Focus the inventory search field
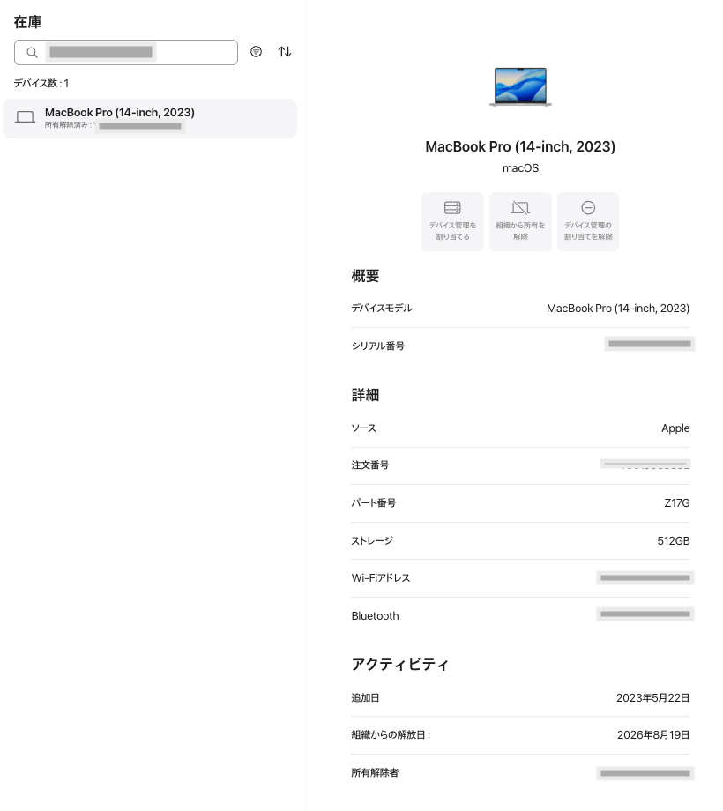This screenshot has width=723, height=811. pos(126,52)
